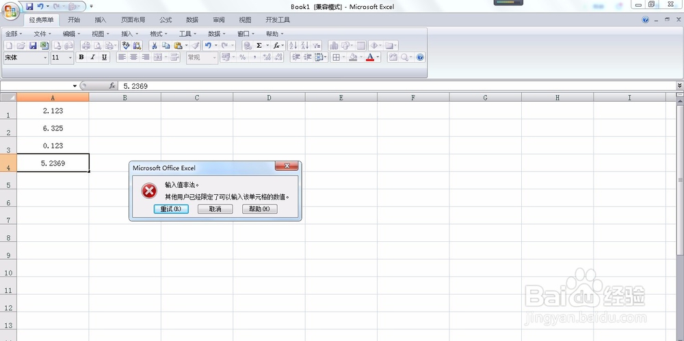Click the Cut scissors icon
The width and height of the screenshot is (684, 341).
pos(154,45)
